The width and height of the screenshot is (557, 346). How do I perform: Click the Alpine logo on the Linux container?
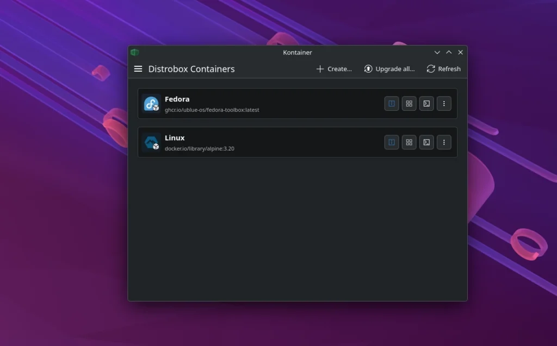pos(151,142)
